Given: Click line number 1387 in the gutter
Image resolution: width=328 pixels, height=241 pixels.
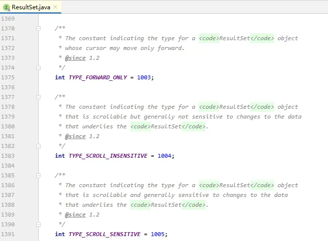Looking at the screenshot, I should click(x=8, y=195).
